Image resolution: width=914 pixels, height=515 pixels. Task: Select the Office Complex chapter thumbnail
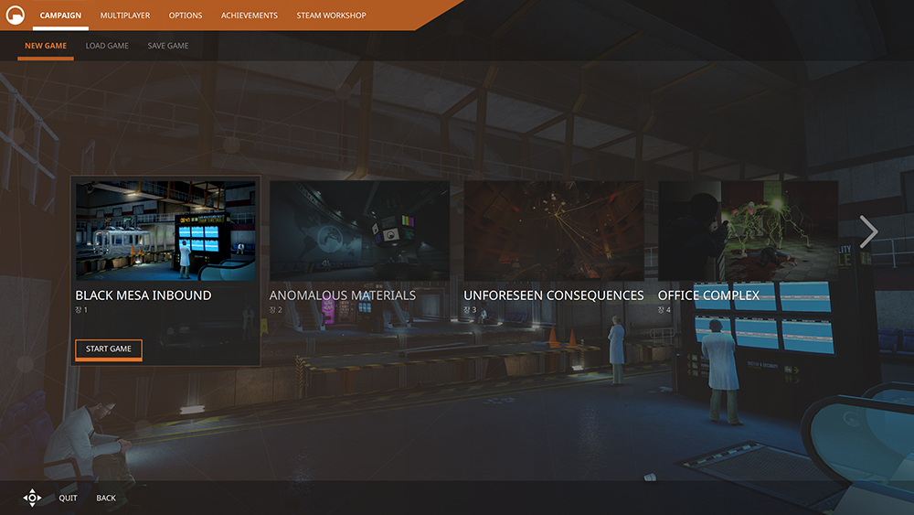coord(748,231)
